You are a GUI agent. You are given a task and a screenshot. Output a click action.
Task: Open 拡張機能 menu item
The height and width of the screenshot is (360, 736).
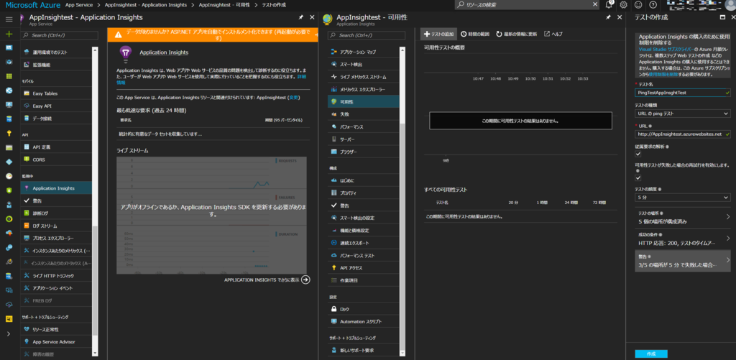[56, 65]
